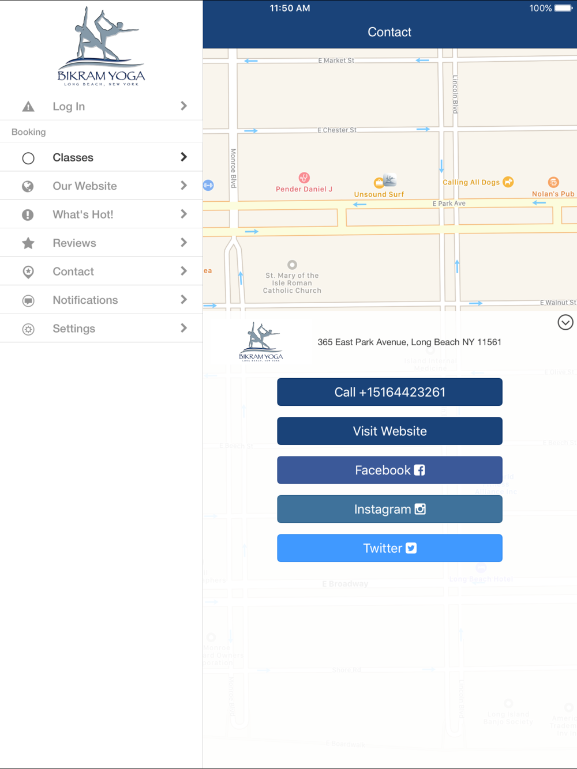Open the What's Hot! row chevron
The width and height of the screenshot is (577, 769).
coord(183,214)
